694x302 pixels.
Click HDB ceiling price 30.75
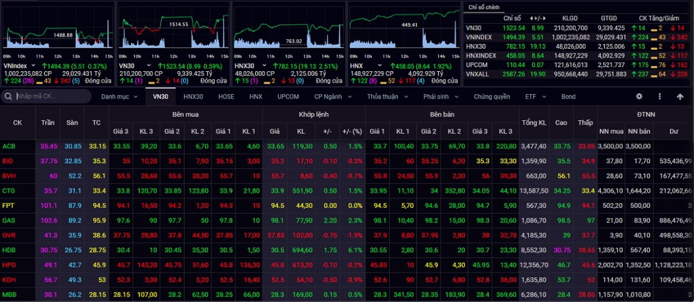click(x=48, y=250)
